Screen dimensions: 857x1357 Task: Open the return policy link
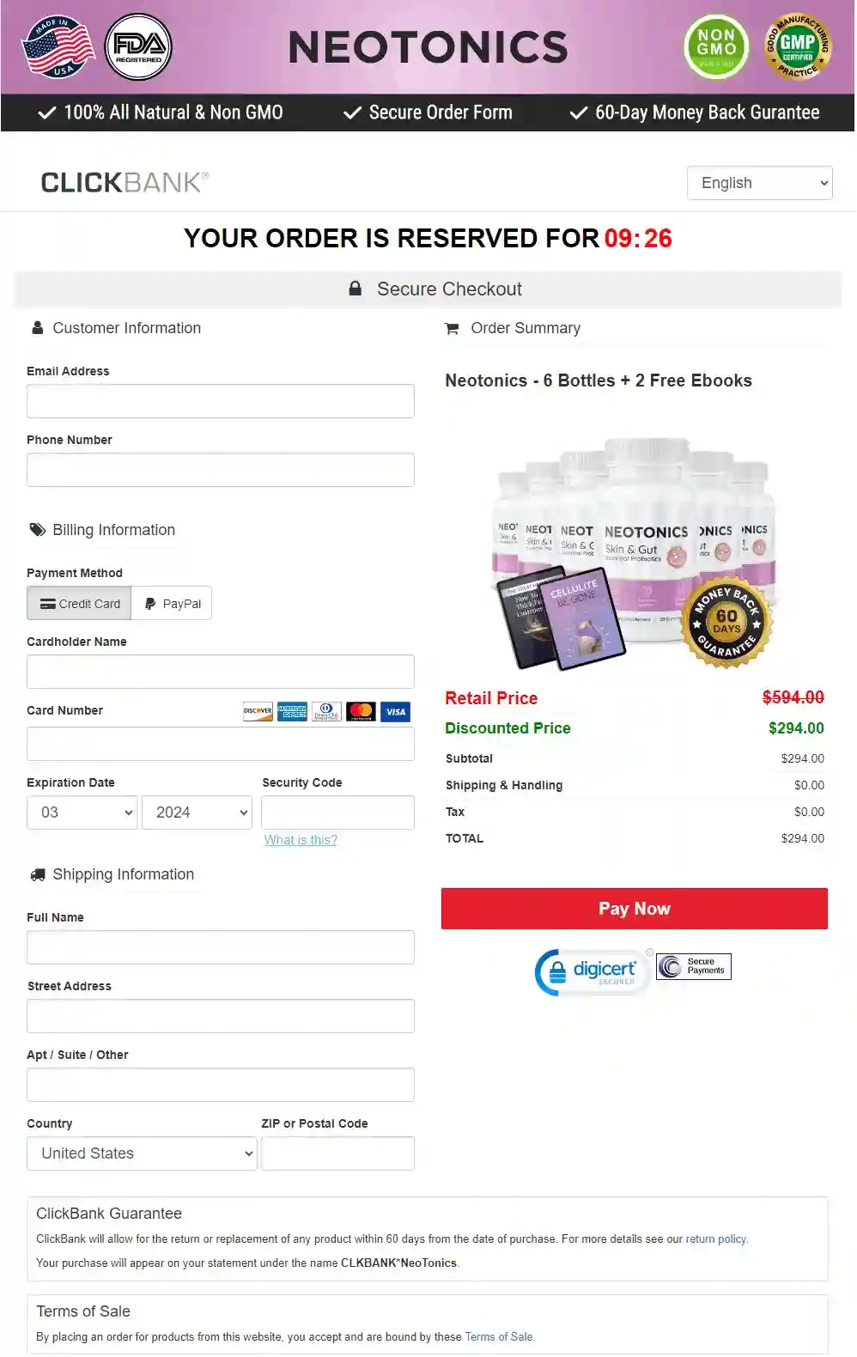click(716, 1238)
